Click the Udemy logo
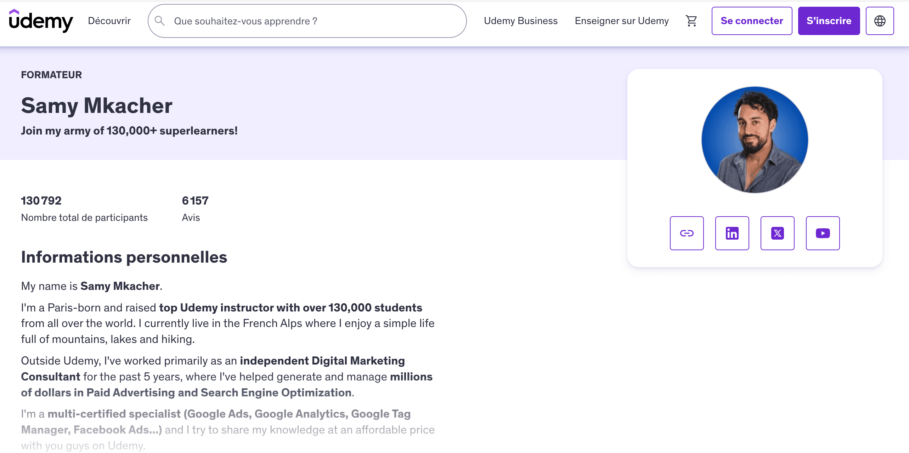Viewport: 909px width, 453px height. pos(41,21)
